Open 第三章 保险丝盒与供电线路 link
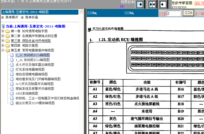Screen dimensions: 204x134 click(x=31, y=41)
